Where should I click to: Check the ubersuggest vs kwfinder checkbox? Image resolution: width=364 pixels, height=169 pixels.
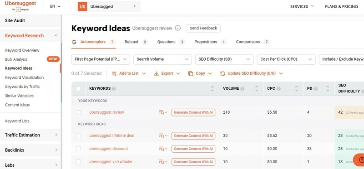78,162
